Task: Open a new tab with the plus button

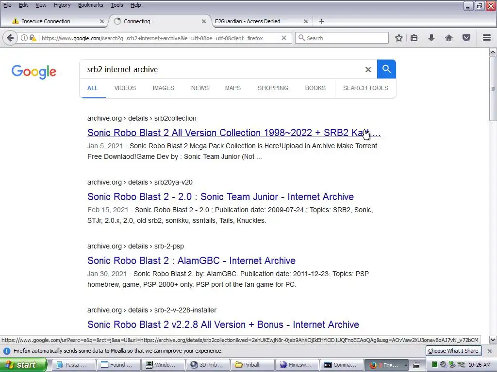Action: tap(322, 21)
